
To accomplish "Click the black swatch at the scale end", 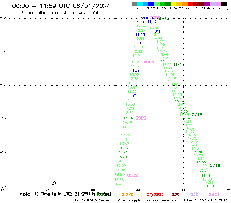I will (224, 4).
